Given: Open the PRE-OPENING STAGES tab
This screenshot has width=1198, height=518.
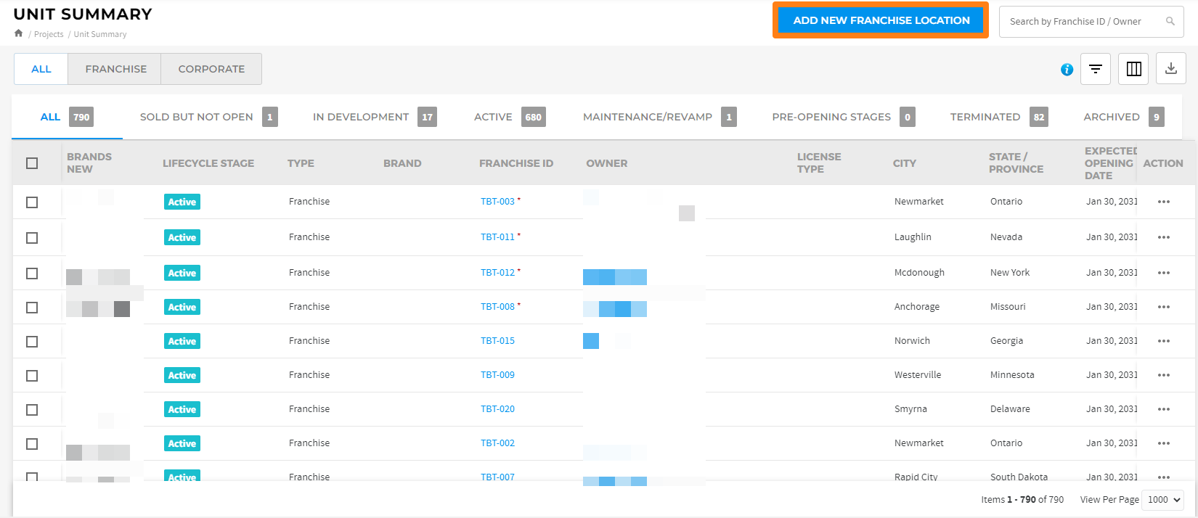Looking at the screenshot, I should coord(844,117).
